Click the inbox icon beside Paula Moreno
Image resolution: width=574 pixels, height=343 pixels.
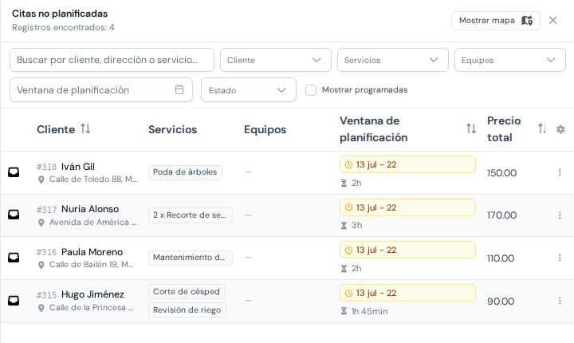click(14, 258)
